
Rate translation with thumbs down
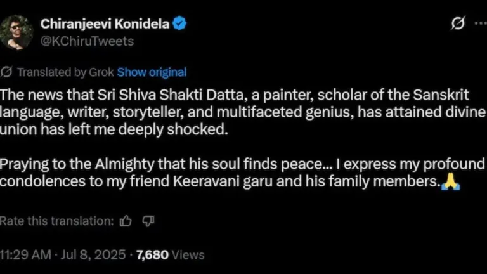click(x=148, y=221)
